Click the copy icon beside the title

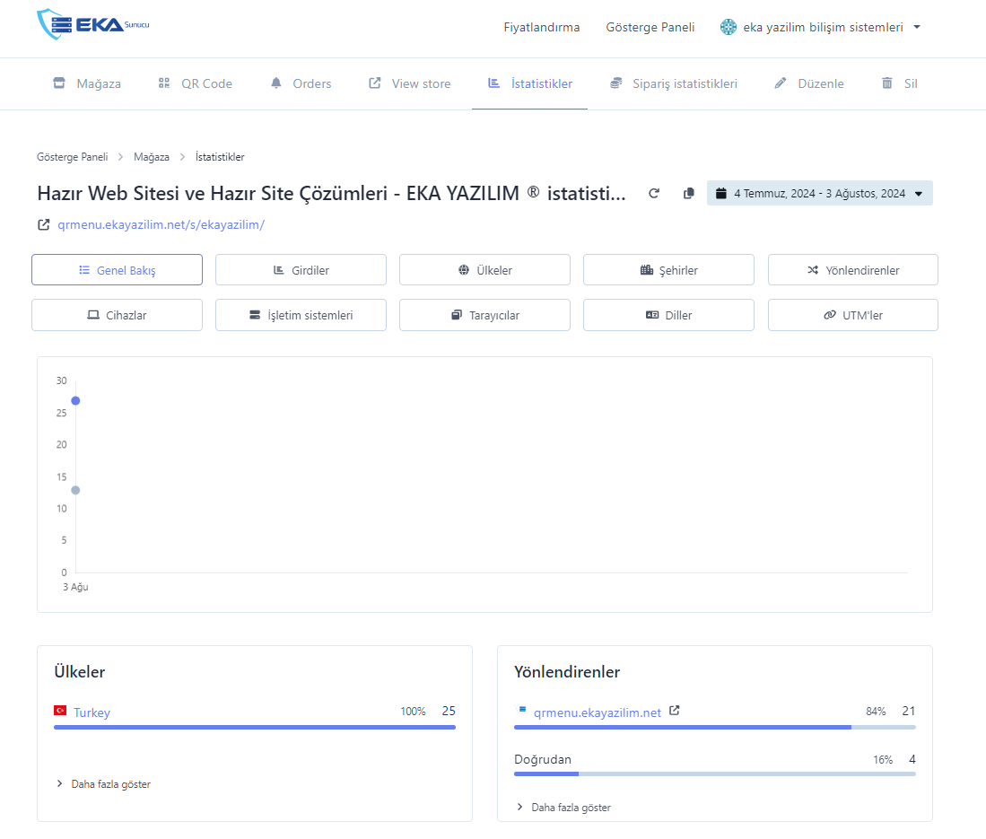[x=688, y=193]
